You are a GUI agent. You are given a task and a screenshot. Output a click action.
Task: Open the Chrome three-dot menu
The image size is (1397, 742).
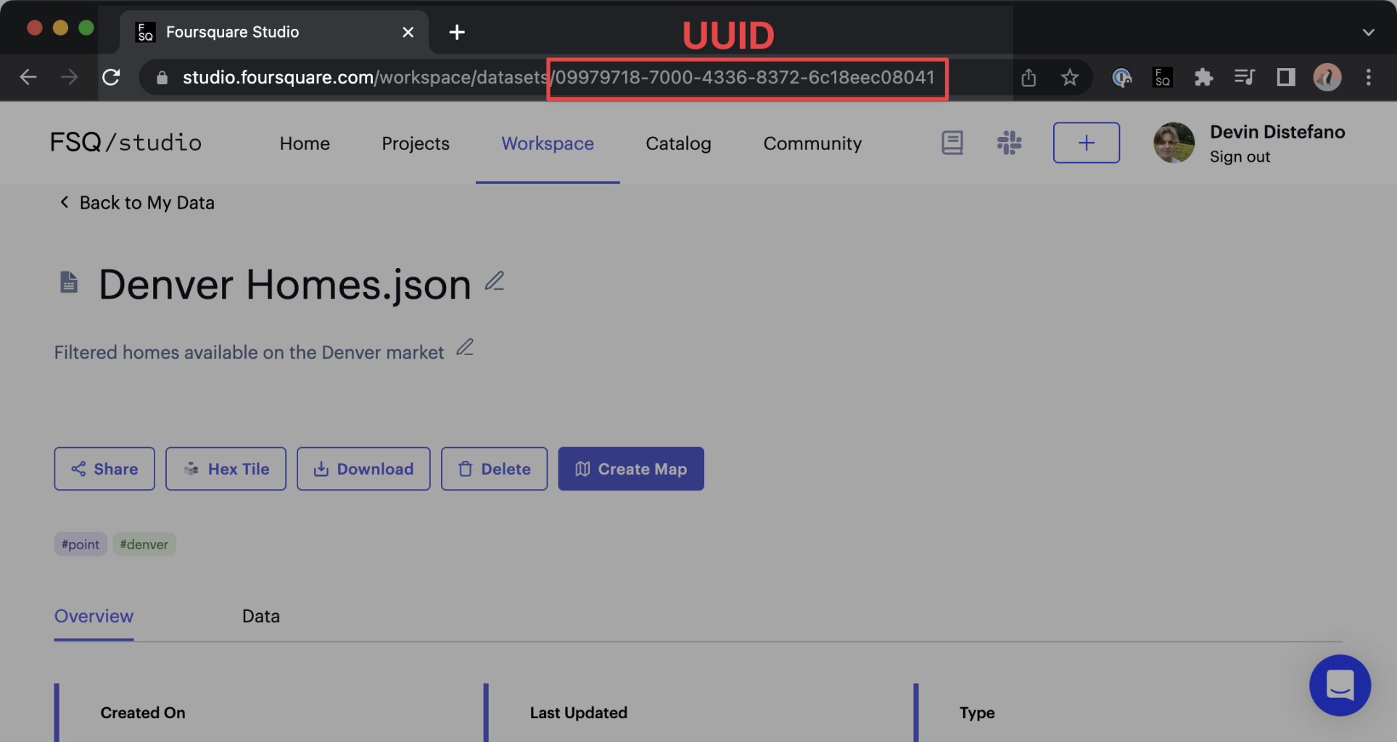[1369, 77]
